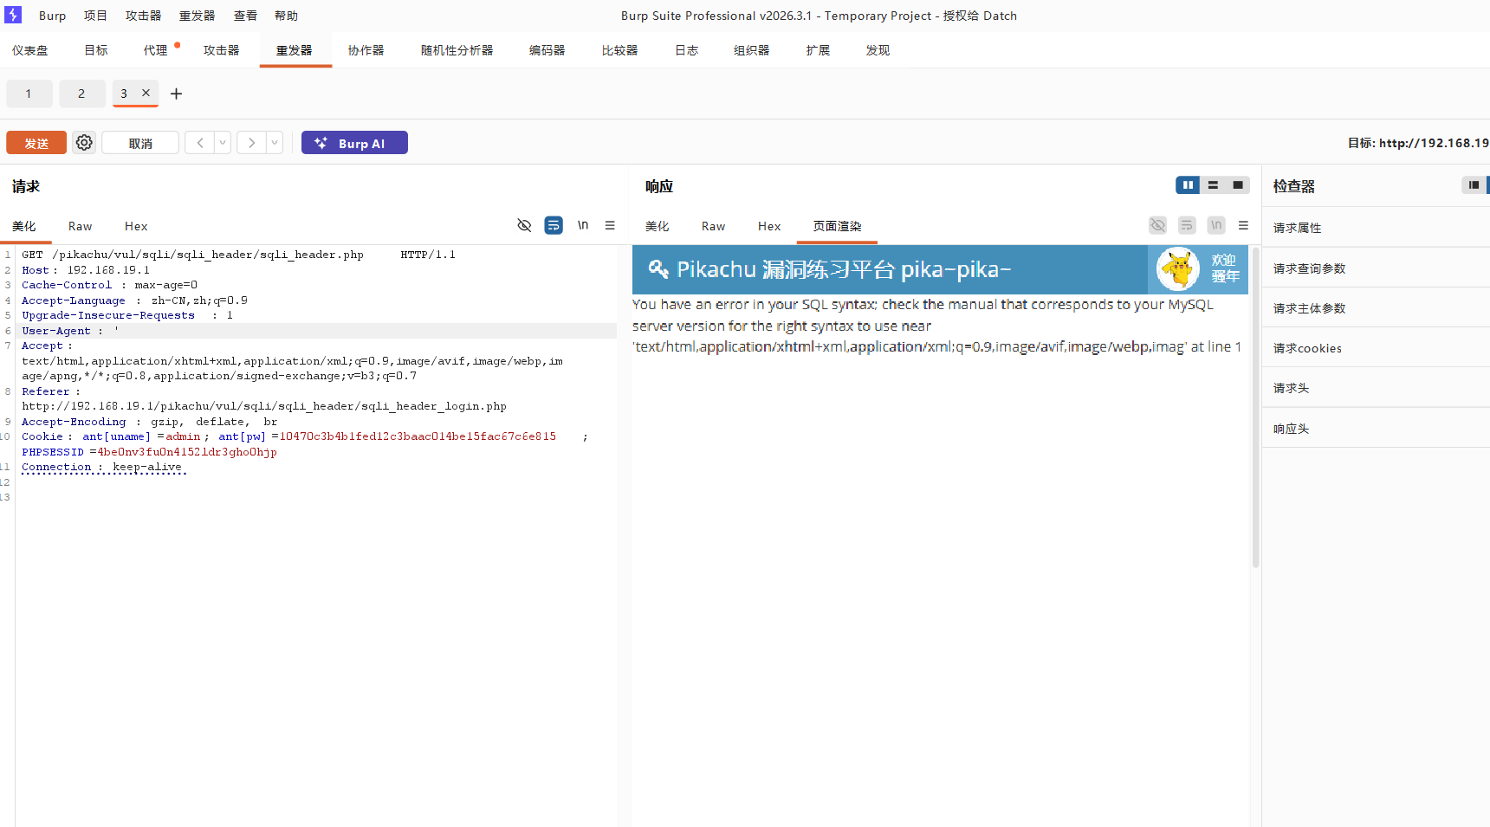
Task: Open the response panel hamburger menu
Action: 1243,225
